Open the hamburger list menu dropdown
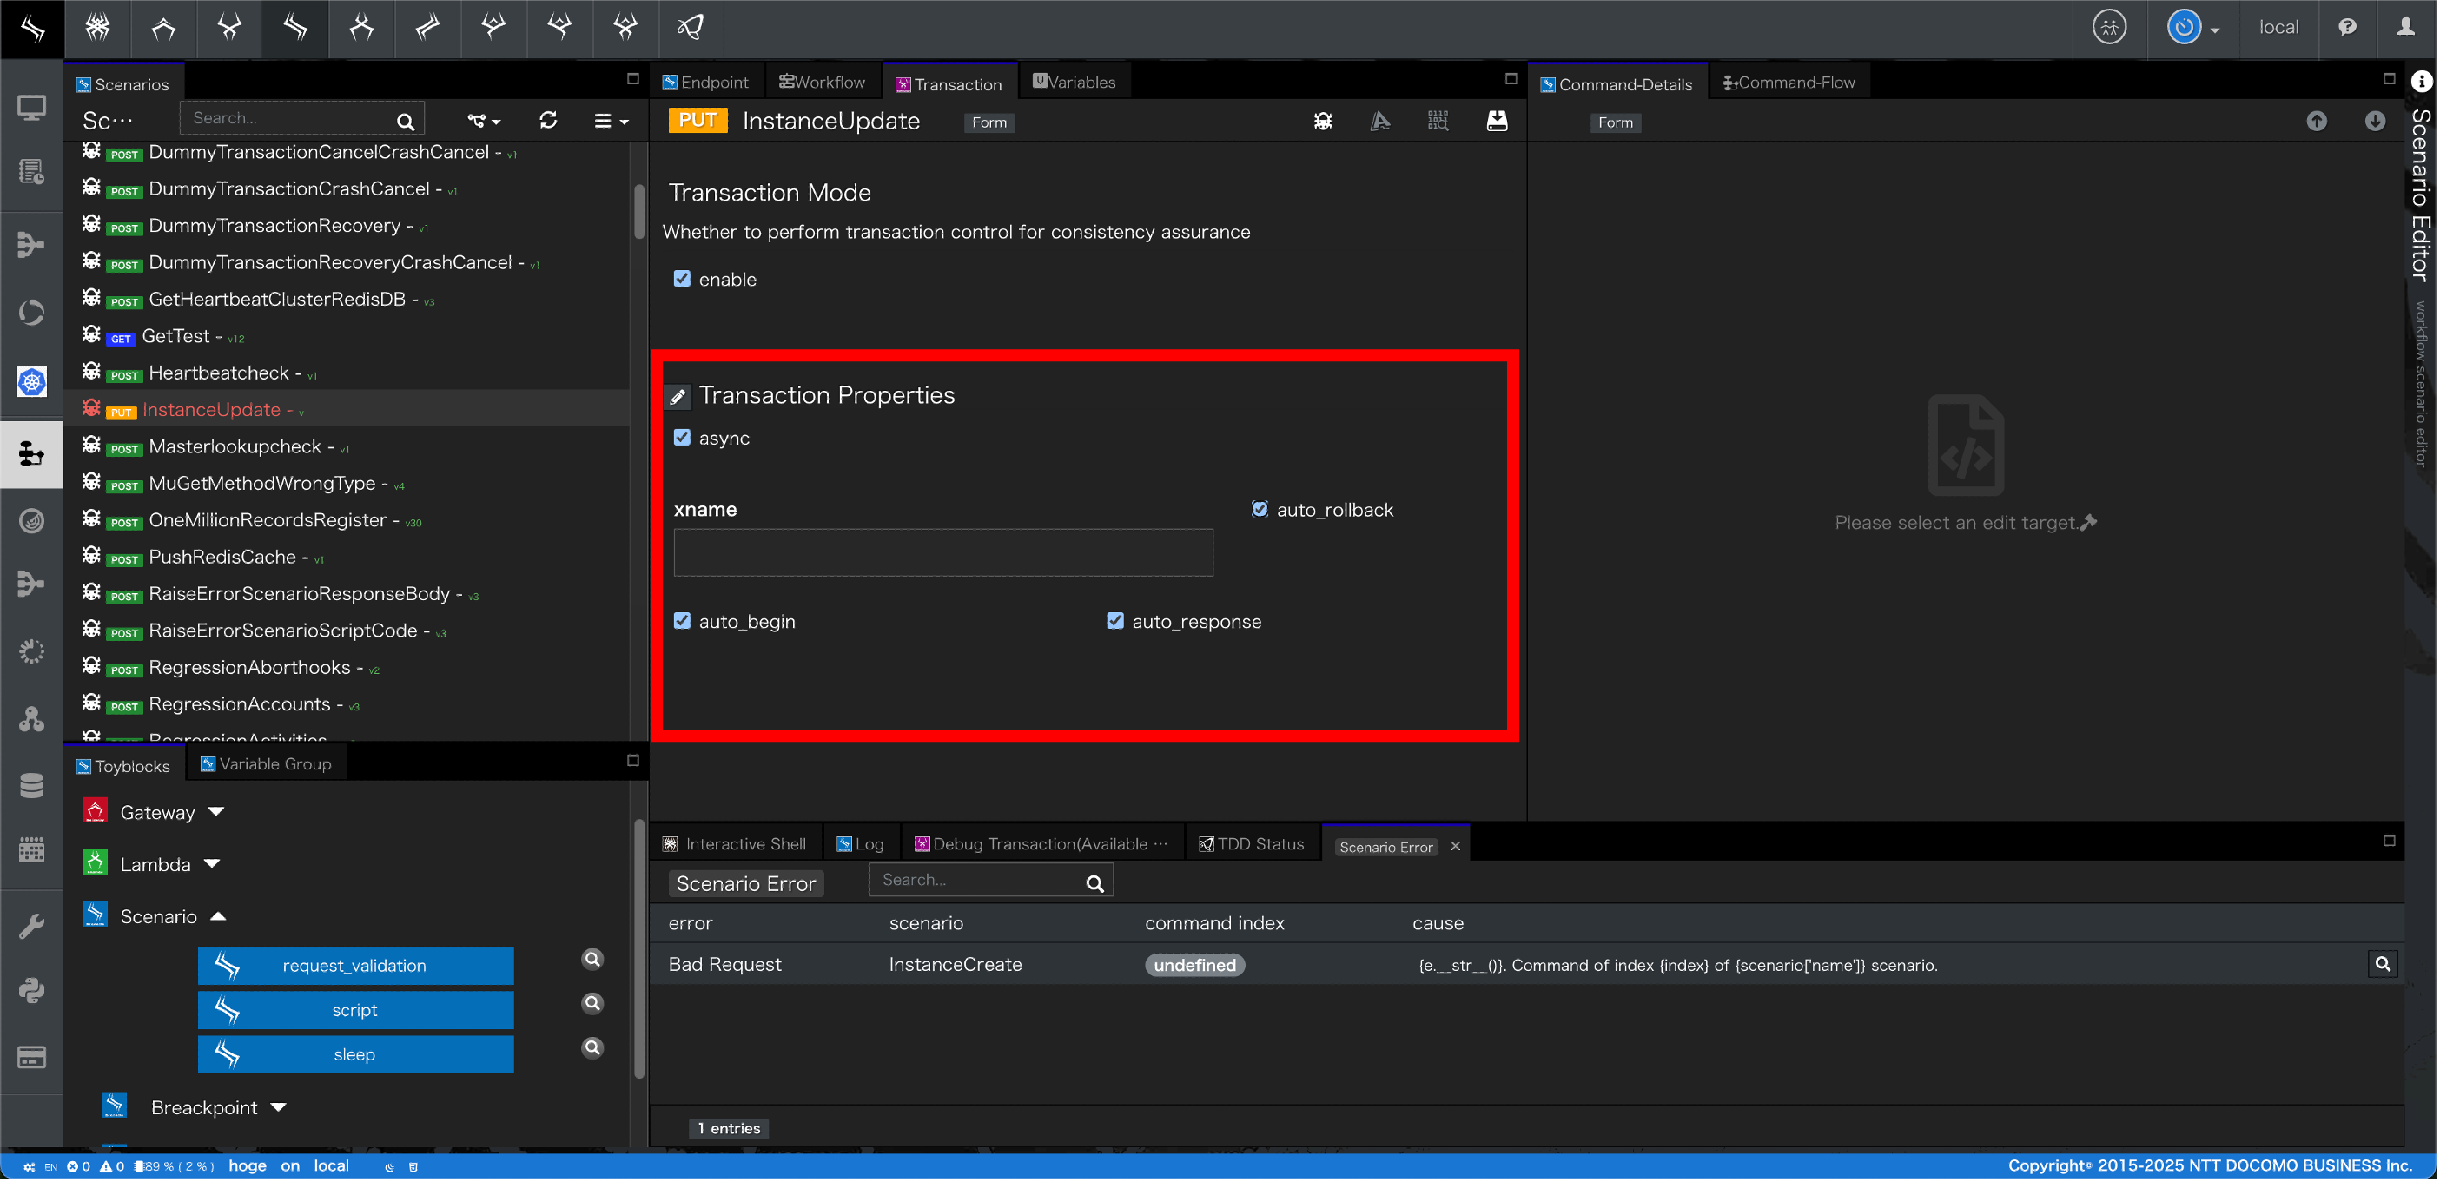This screenshot has width=2440, height=1182. click(x=611, y=122)
